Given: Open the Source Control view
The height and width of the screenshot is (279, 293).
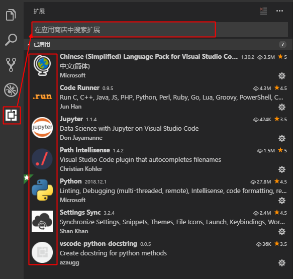Looking at the screenshot, I should point(11,65).
